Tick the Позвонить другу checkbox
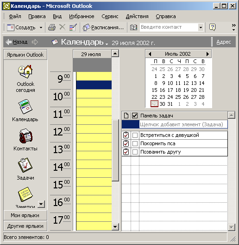Image resolution: width=239 pixels, height=245 pixels. pyautogui.click(x=135, y=152)
